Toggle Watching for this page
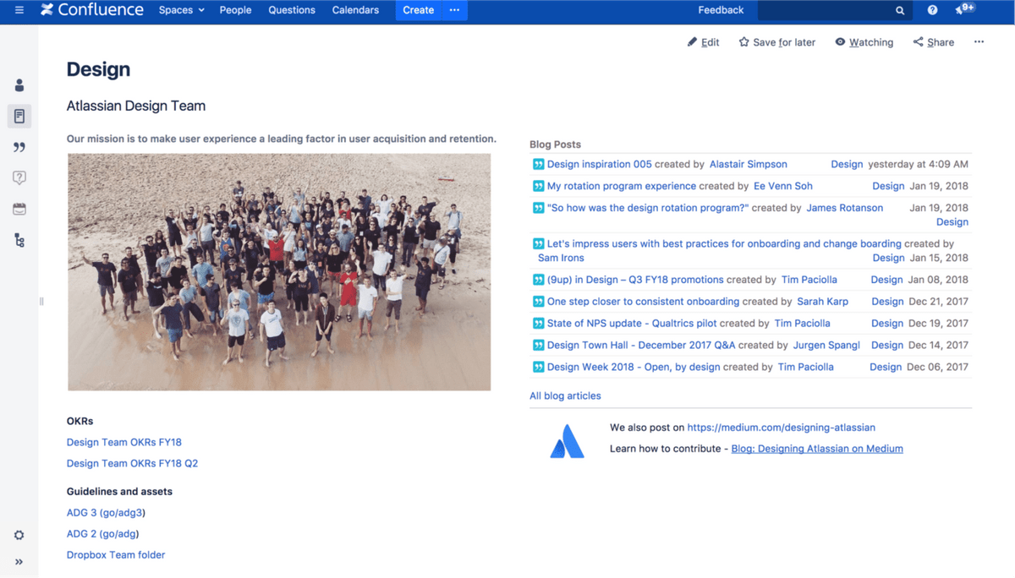Viewport: 1015px width, 578px height. (x=864, y=42)
